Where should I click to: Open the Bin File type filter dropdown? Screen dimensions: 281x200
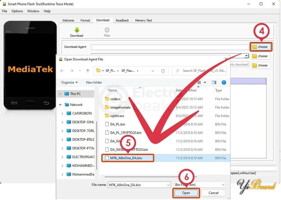223,185
